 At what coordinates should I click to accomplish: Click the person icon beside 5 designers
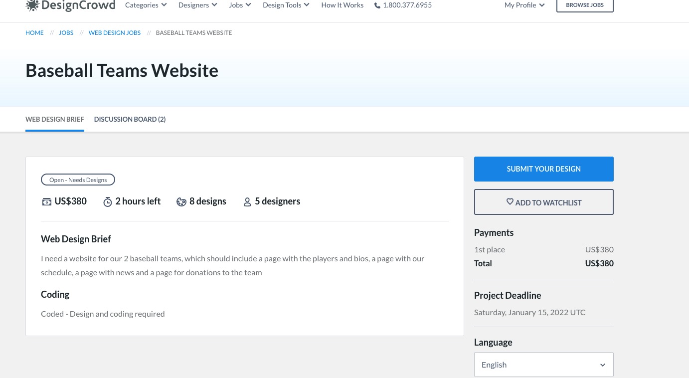(247, 202)
